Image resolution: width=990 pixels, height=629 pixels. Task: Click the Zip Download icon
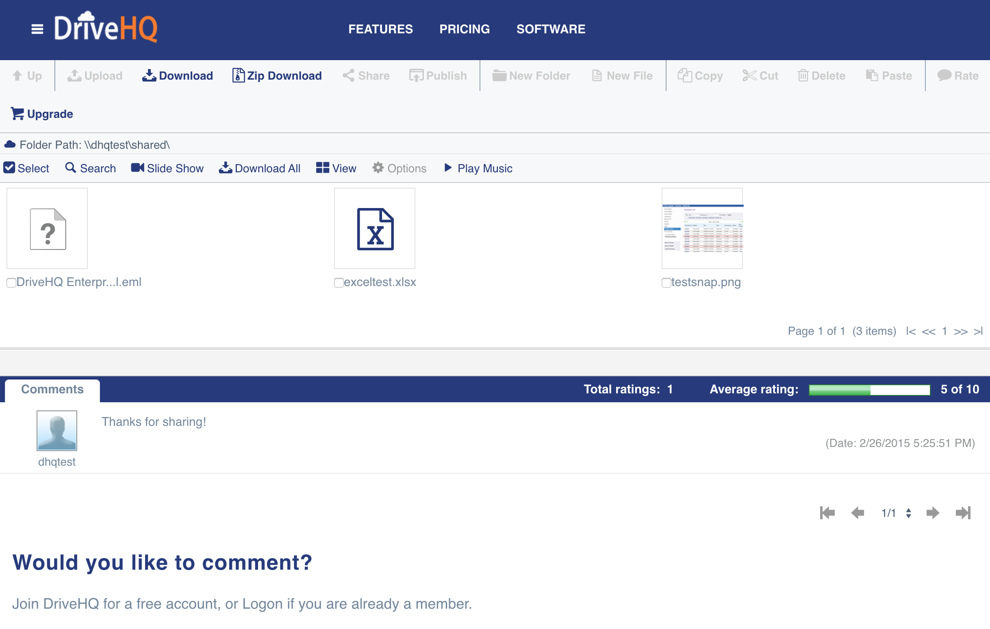[x=238, y=76]
